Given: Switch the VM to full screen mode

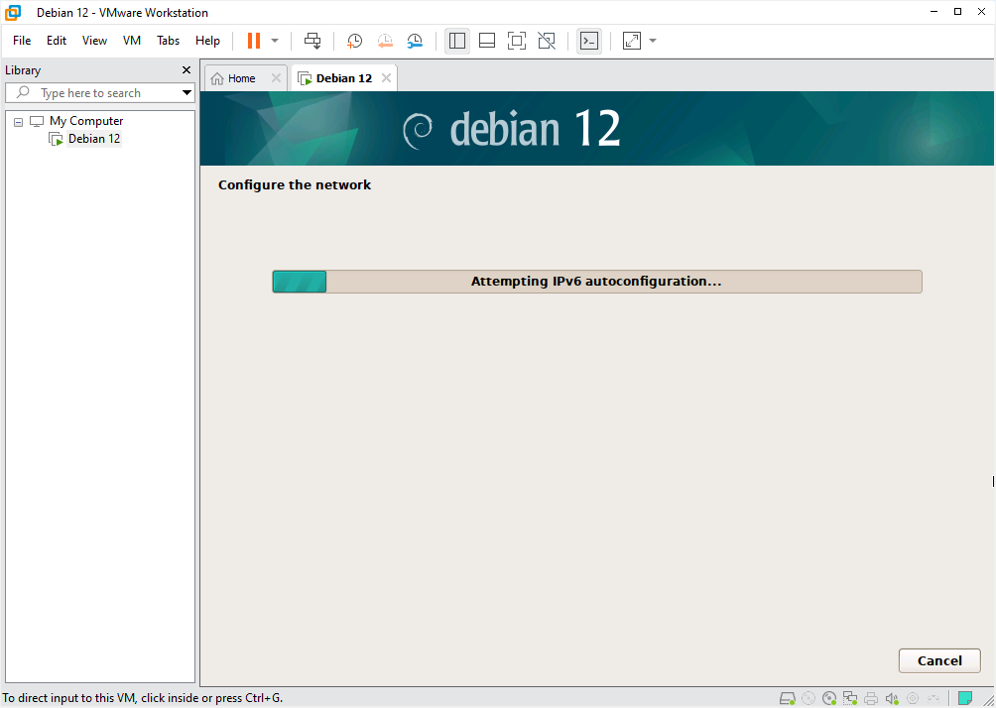Looking at the screenshot, I should pos(516,41).
